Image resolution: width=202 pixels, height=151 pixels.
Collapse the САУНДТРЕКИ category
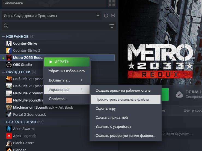[x=4, y=72]
